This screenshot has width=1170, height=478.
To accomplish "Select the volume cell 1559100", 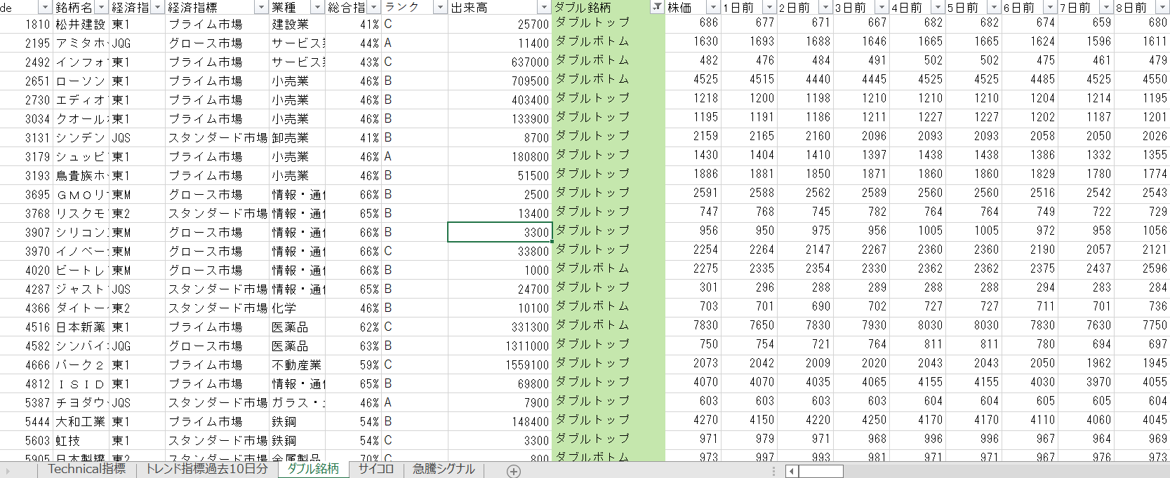I will (500, 364).
